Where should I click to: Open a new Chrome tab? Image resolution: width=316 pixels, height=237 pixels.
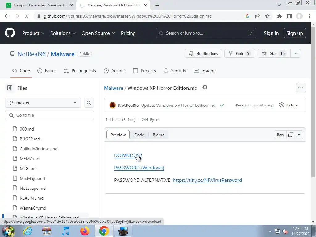[x=157, y=5]
